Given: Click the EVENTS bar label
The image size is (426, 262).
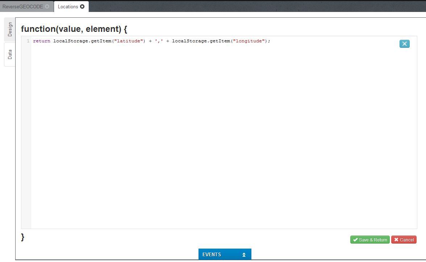Looking at the screenshot, I should (212, 255).
